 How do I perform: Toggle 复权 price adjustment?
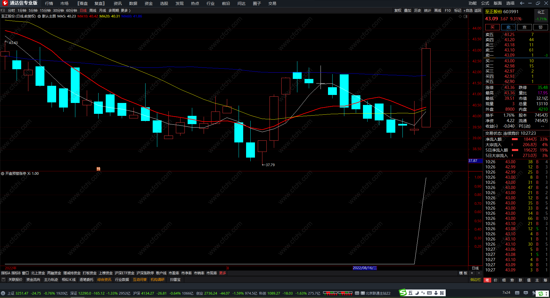[x=398, y=11]
